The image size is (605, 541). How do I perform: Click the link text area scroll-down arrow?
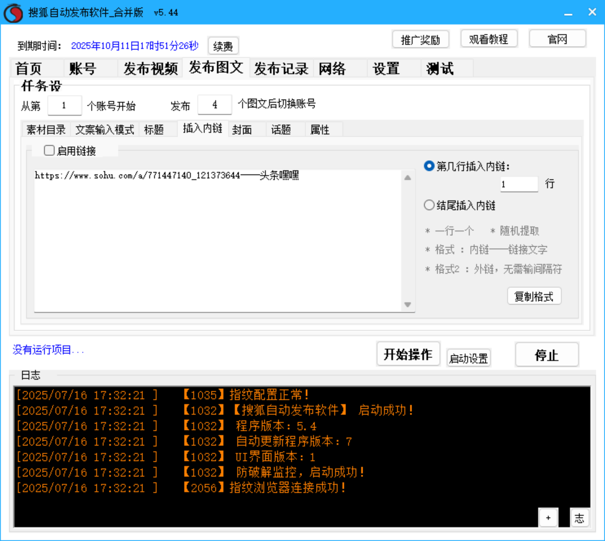pyautogui.click(x=408, y=305)
